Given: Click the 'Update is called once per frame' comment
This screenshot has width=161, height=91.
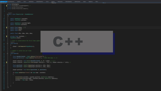Looking at the screenshot, I should [x=21, y=51].
